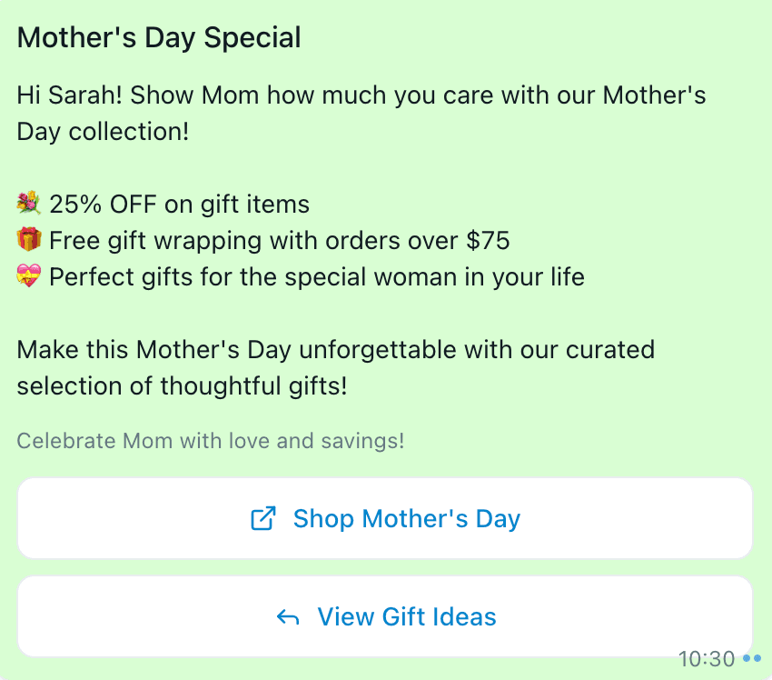Click the 10:30 message timestamp
772x680 pixels.
tap(707, 658)
